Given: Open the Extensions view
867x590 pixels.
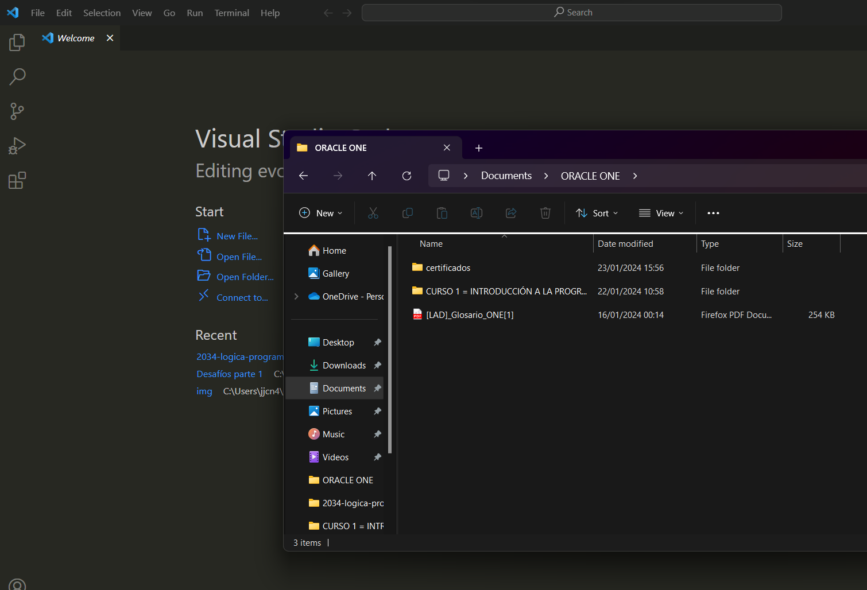Looking at the screenshot, I should [x=17, y=180].
